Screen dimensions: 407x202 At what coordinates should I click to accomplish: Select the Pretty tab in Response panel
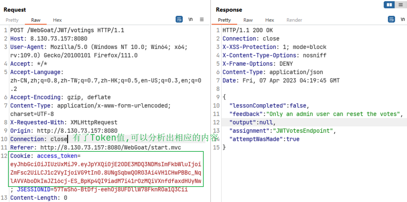coord(224,20)
